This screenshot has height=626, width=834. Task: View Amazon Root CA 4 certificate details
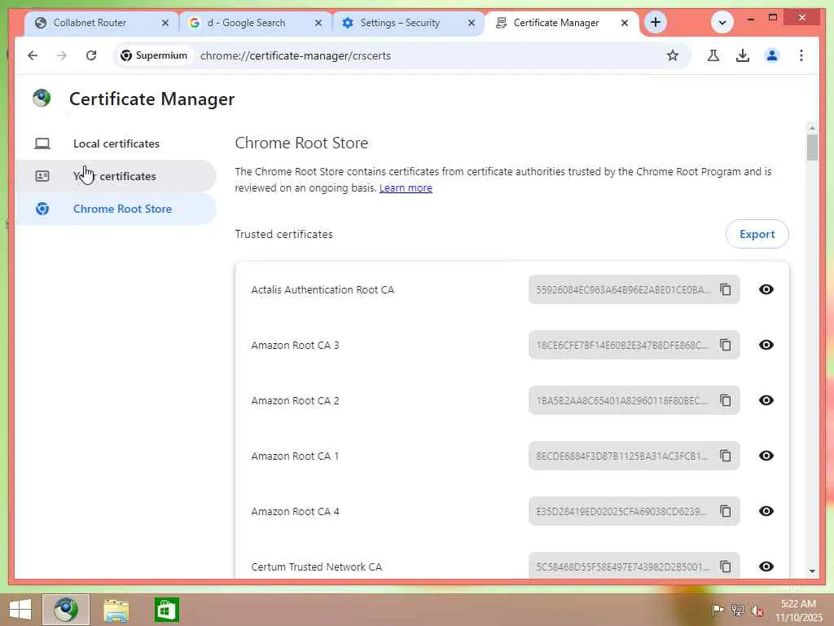click(766, 511)
